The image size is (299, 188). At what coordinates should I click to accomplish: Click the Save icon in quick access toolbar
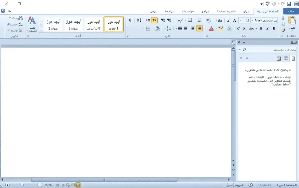click(289, 4)
